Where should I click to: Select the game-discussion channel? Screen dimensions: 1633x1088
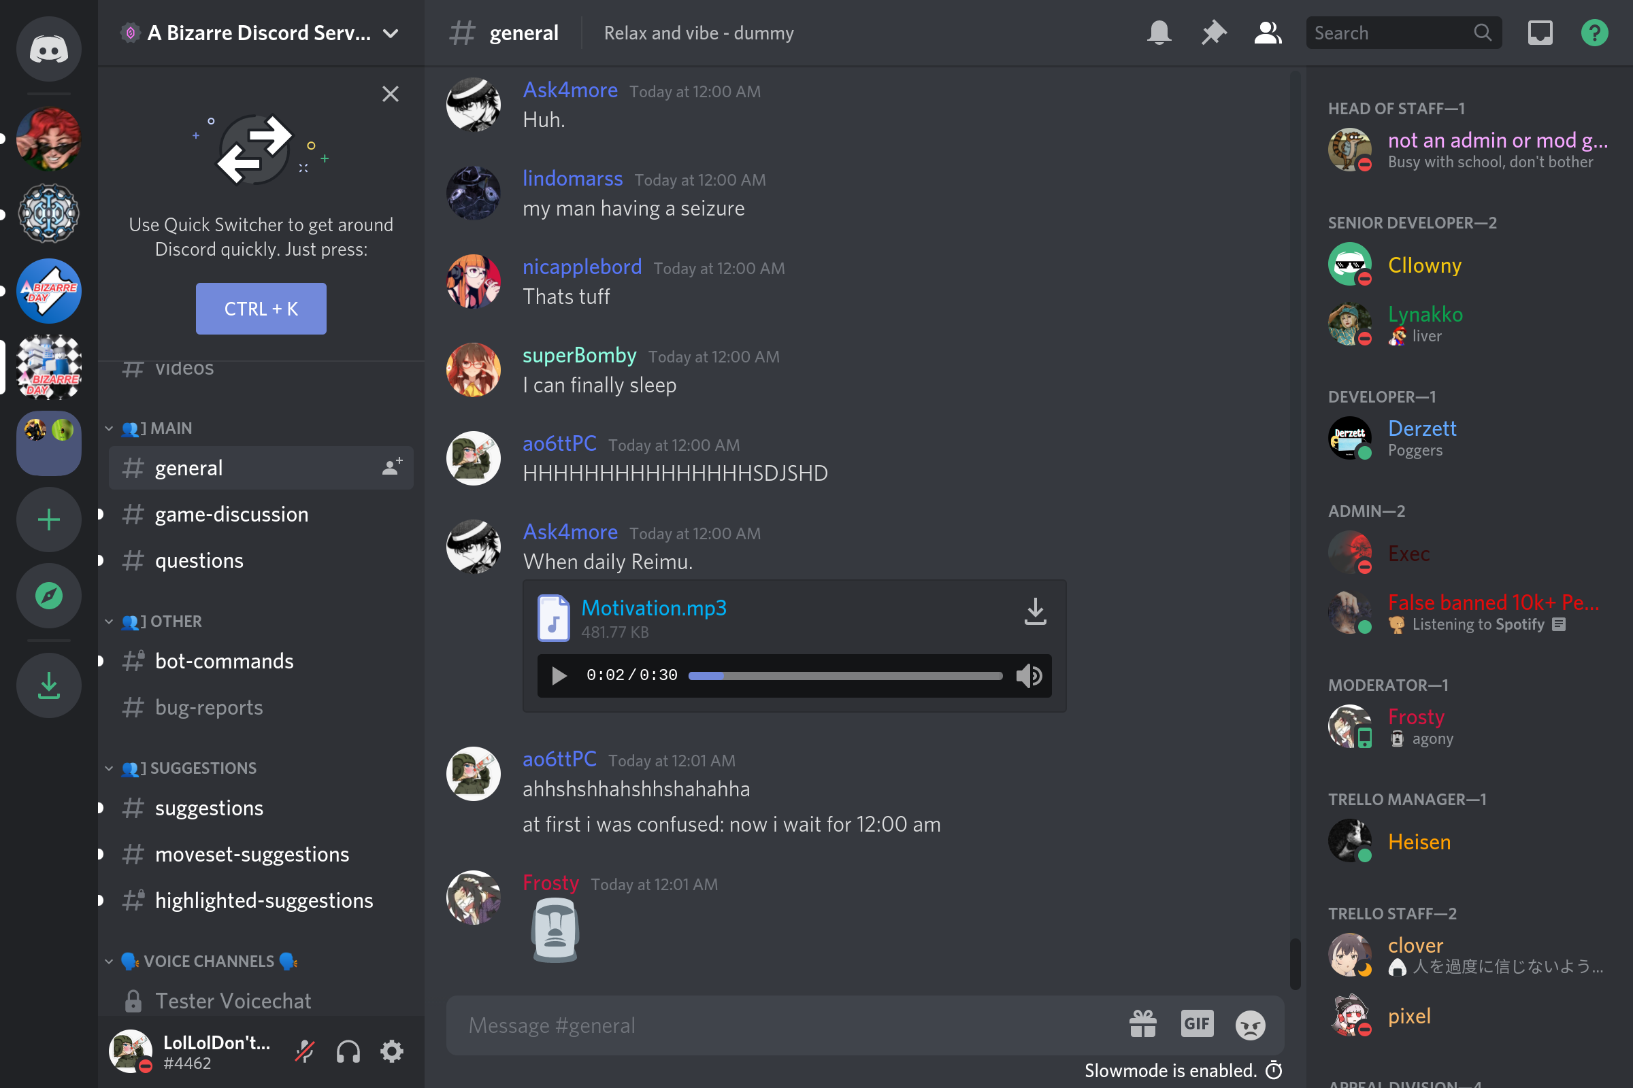click(232, 513)
